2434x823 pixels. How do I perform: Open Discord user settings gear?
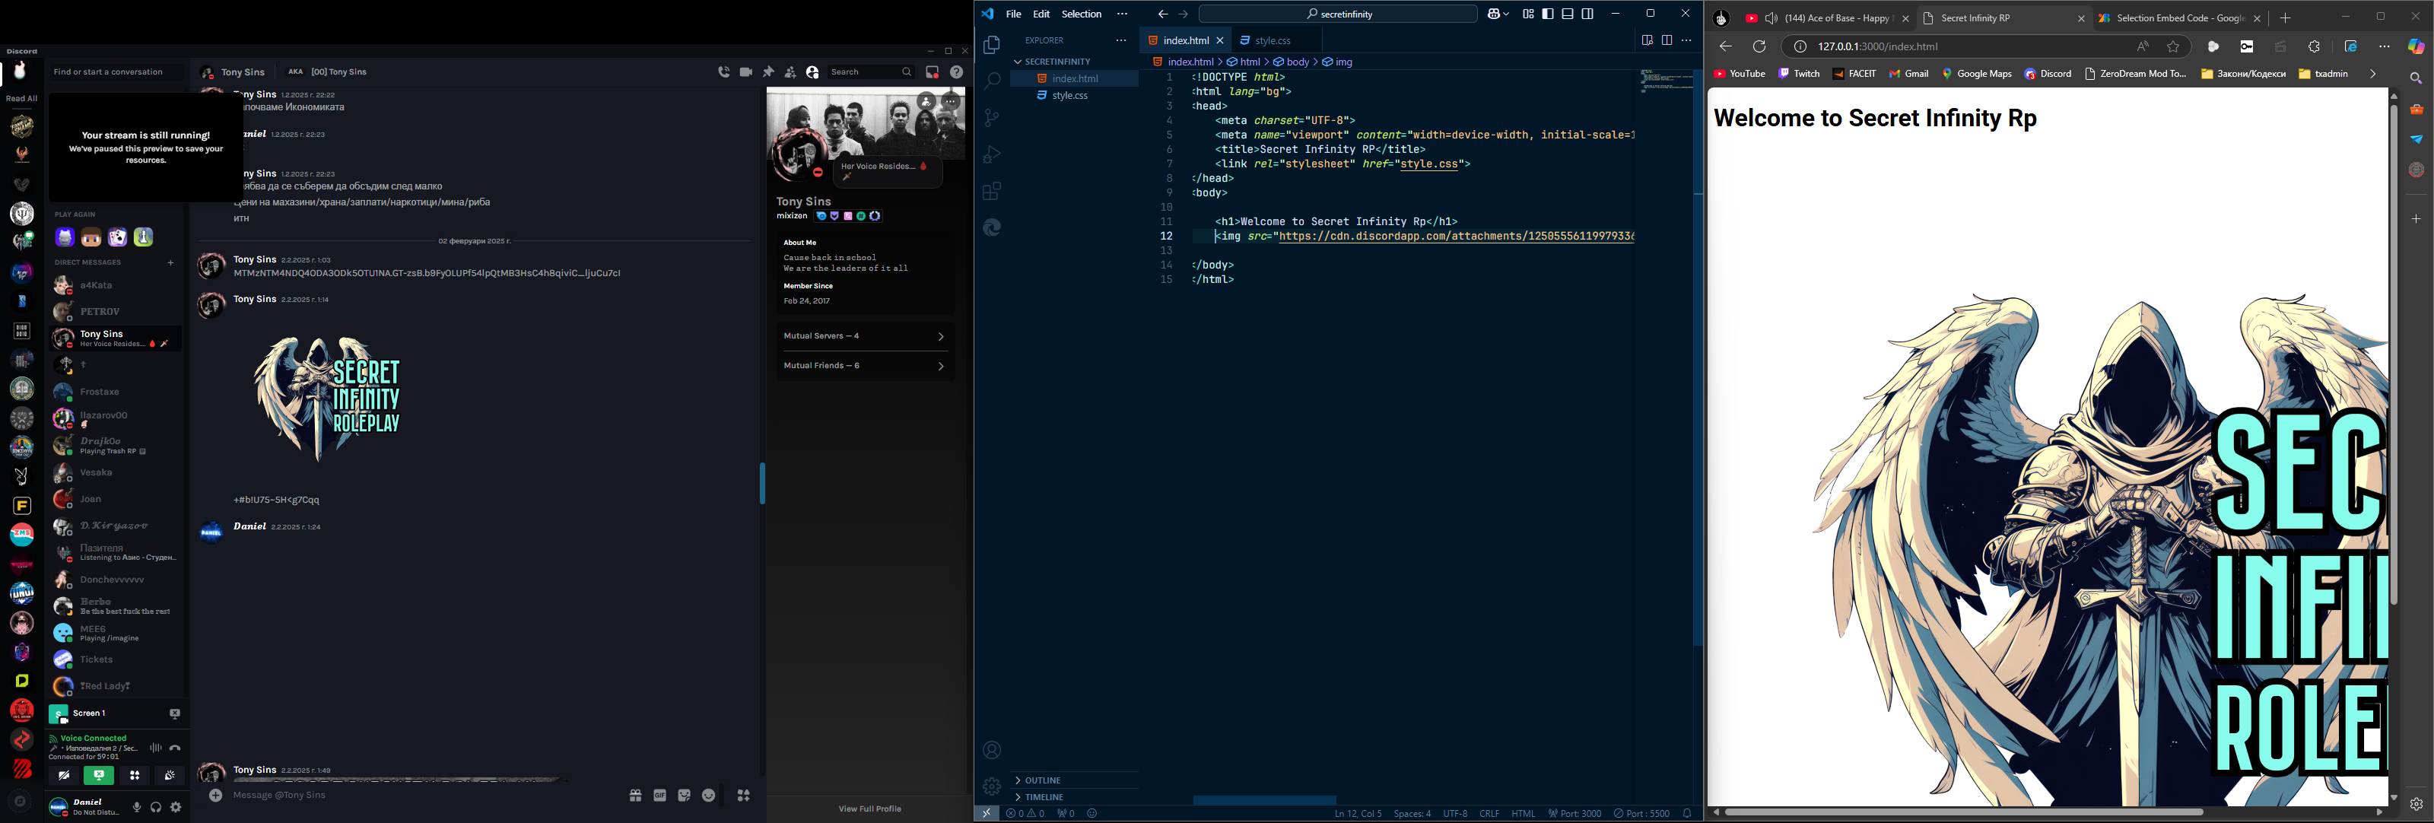pos(176,807)
